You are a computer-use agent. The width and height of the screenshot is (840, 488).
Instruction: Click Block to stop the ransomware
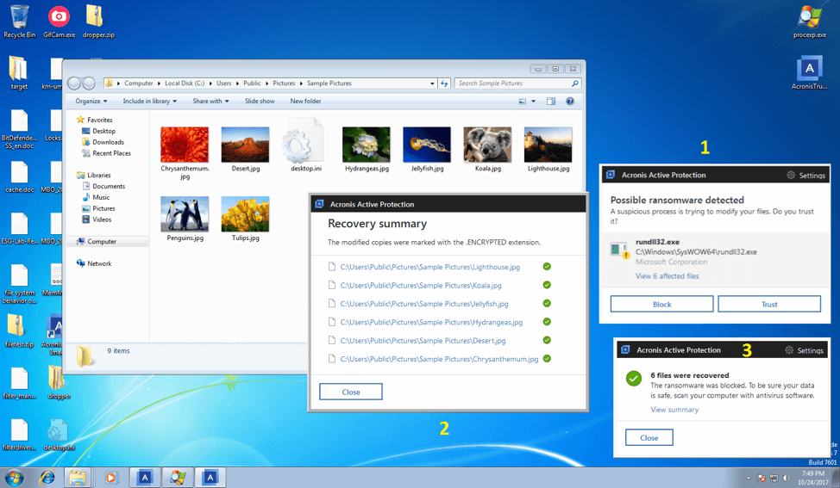click(x=661, y=304)
